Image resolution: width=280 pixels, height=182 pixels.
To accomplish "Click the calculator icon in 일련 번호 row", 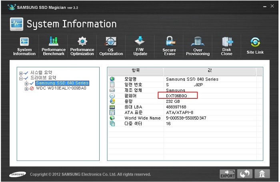I will [x=112, y=85].
